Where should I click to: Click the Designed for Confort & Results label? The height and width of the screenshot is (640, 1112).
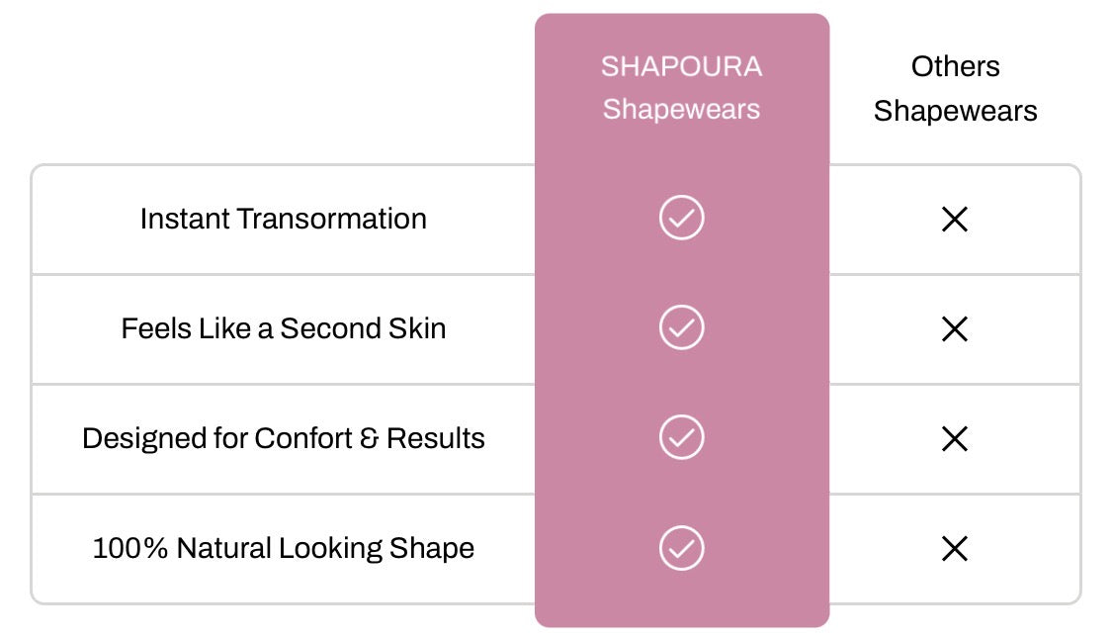tap(283, 438)
